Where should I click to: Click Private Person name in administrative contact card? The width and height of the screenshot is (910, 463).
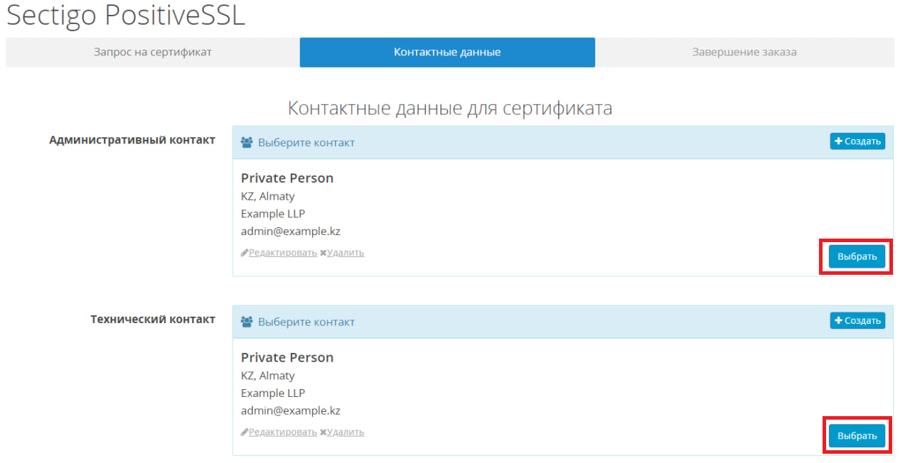click(x=287, y=178)
